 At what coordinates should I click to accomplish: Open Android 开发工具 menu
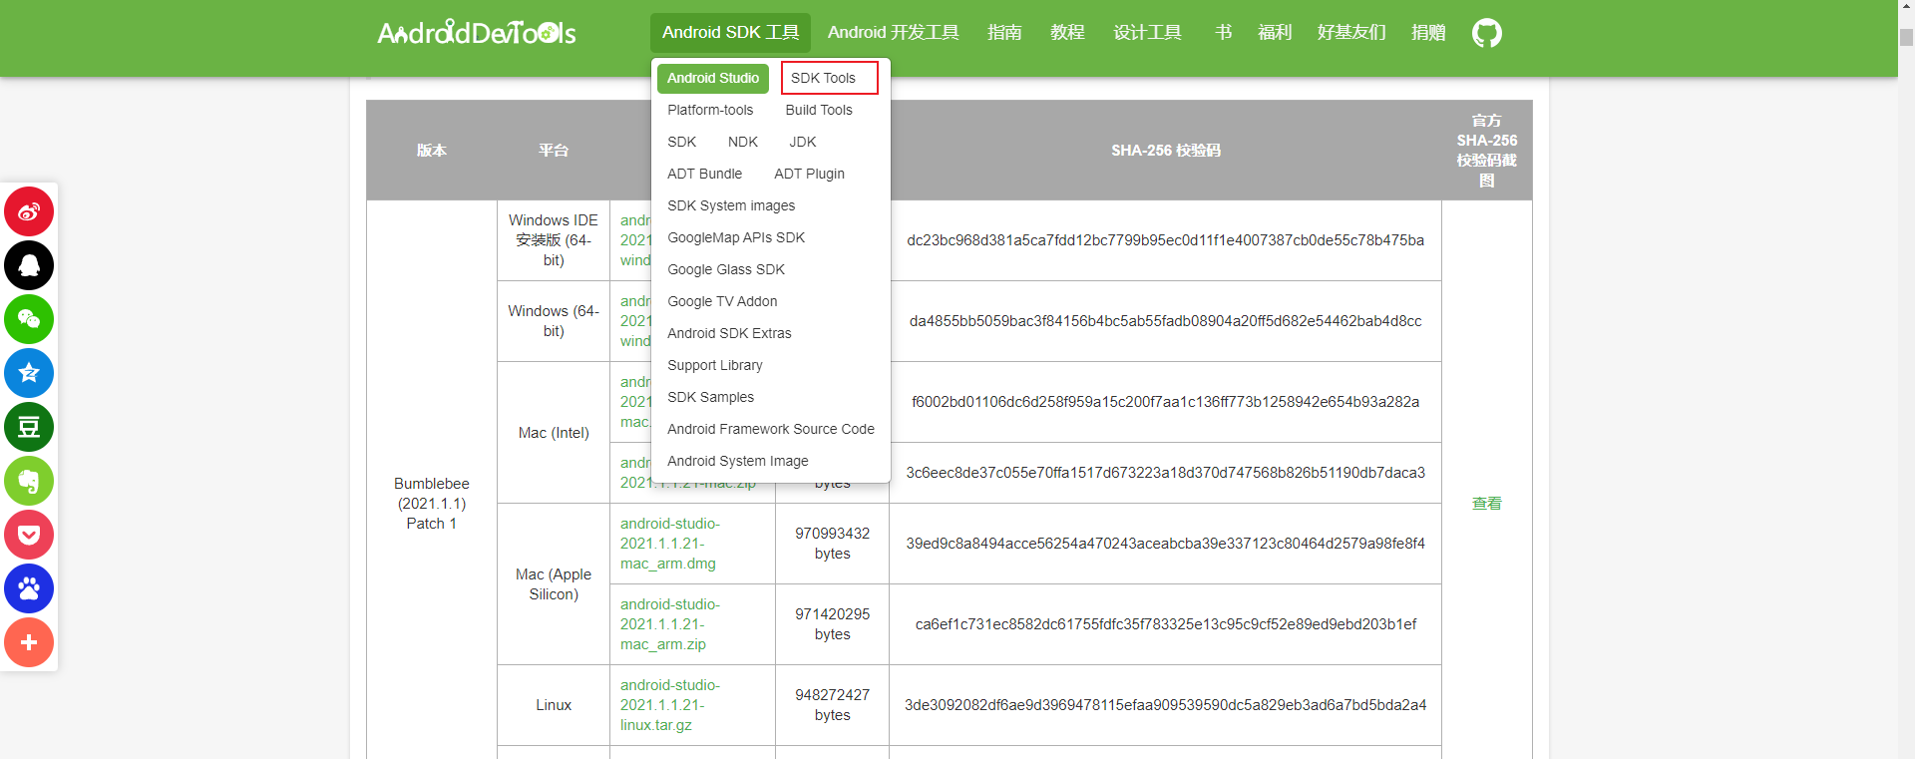tap(894, 33)
